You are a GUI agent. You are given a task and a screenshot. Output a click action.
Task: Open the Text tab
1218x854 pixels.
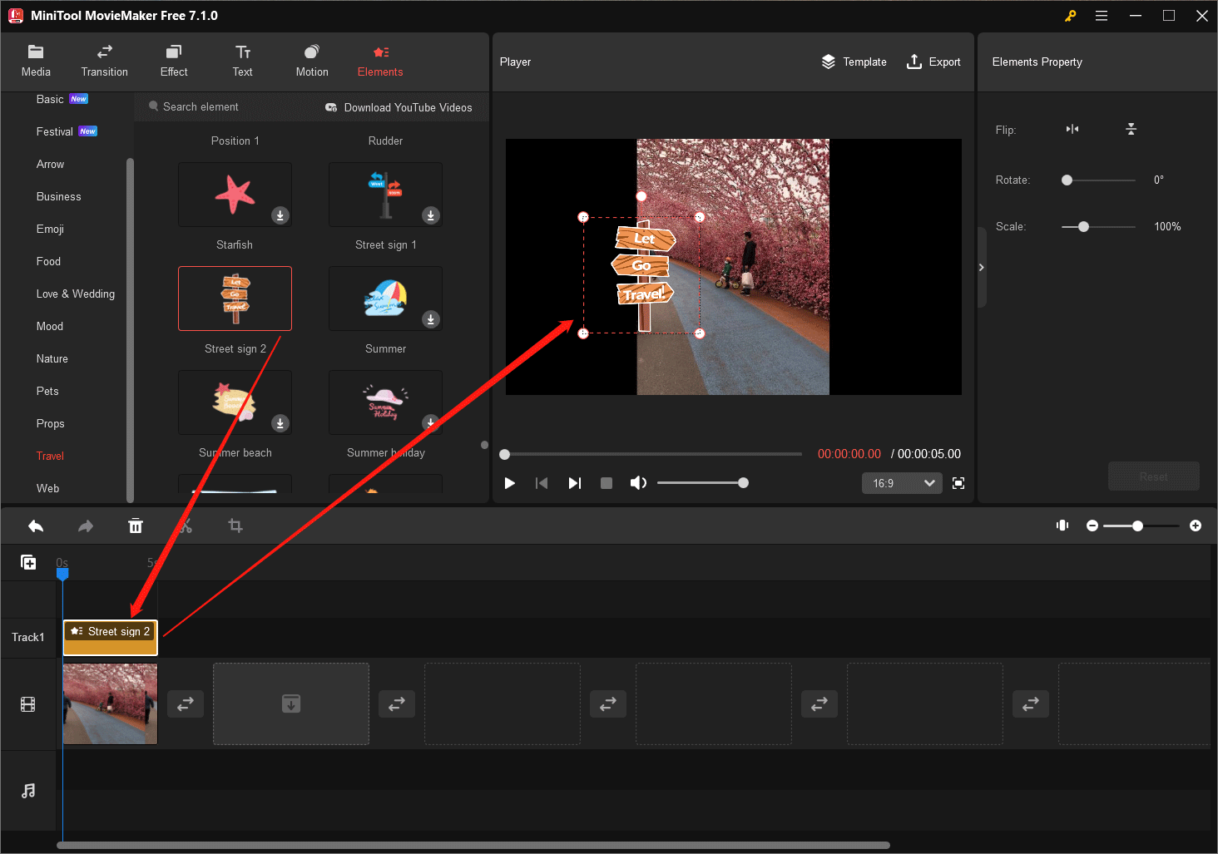[x=243, y=62]
